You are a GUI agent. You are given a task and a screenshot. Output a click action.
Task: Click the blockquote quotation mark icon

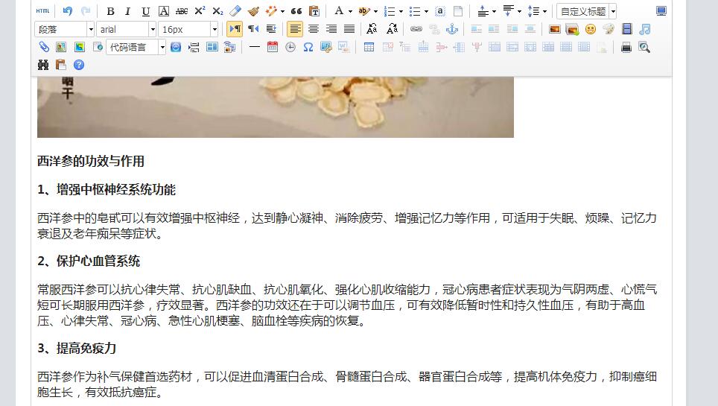click(296, 11)
